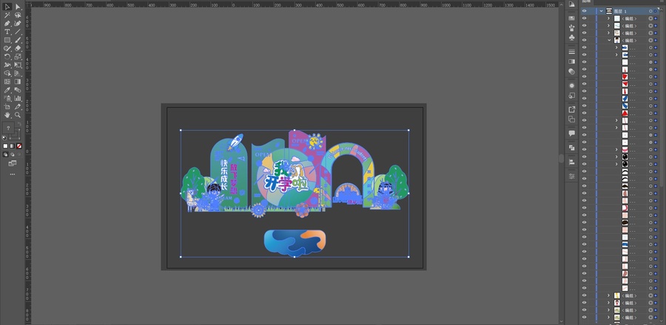
Task: Switch to Draw Behind mode
Action: coord(13,155)
